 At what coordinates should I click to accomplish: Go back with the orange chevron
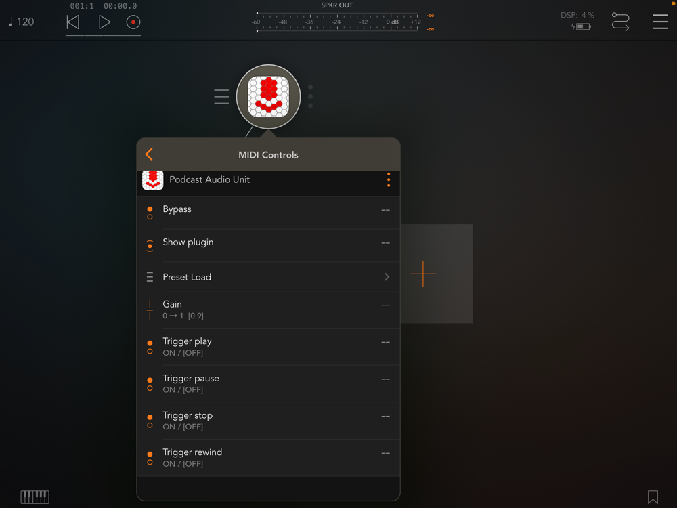[x=150, y=154]
